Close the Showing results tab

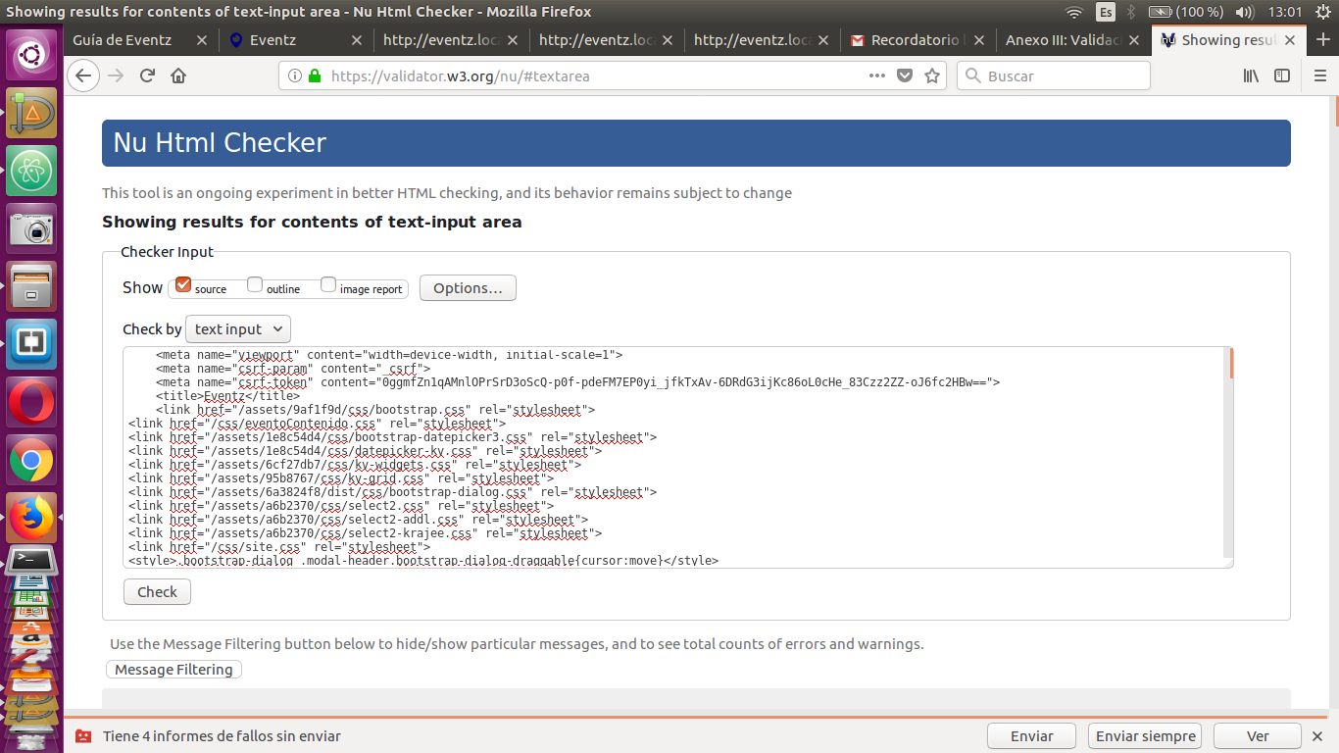click(1290, 40)
